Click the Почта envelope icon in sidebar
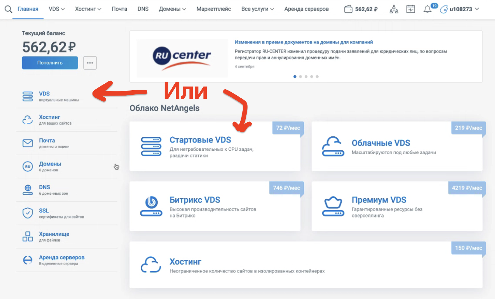 [x=28, y=143]
